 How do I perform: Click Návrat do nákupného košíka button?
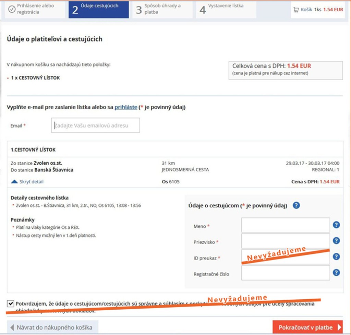tap(52, 327)
